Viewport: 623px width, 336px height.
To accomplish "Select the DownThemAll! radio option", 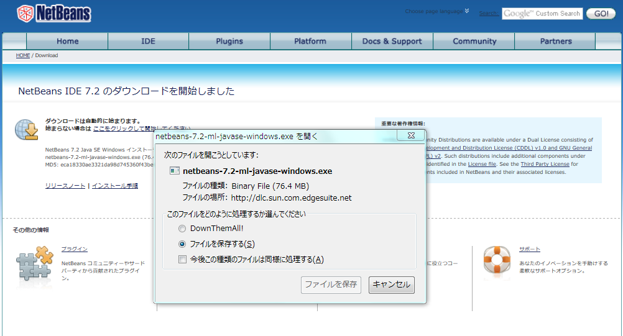I will pyautogui.click(x=182, y=229).
